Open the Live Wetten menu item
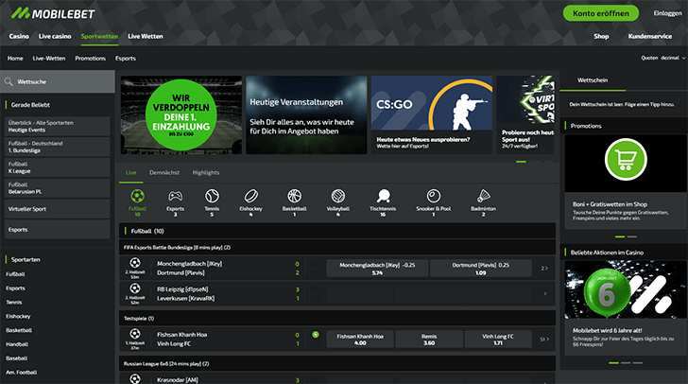 click(x=146, y=37)
